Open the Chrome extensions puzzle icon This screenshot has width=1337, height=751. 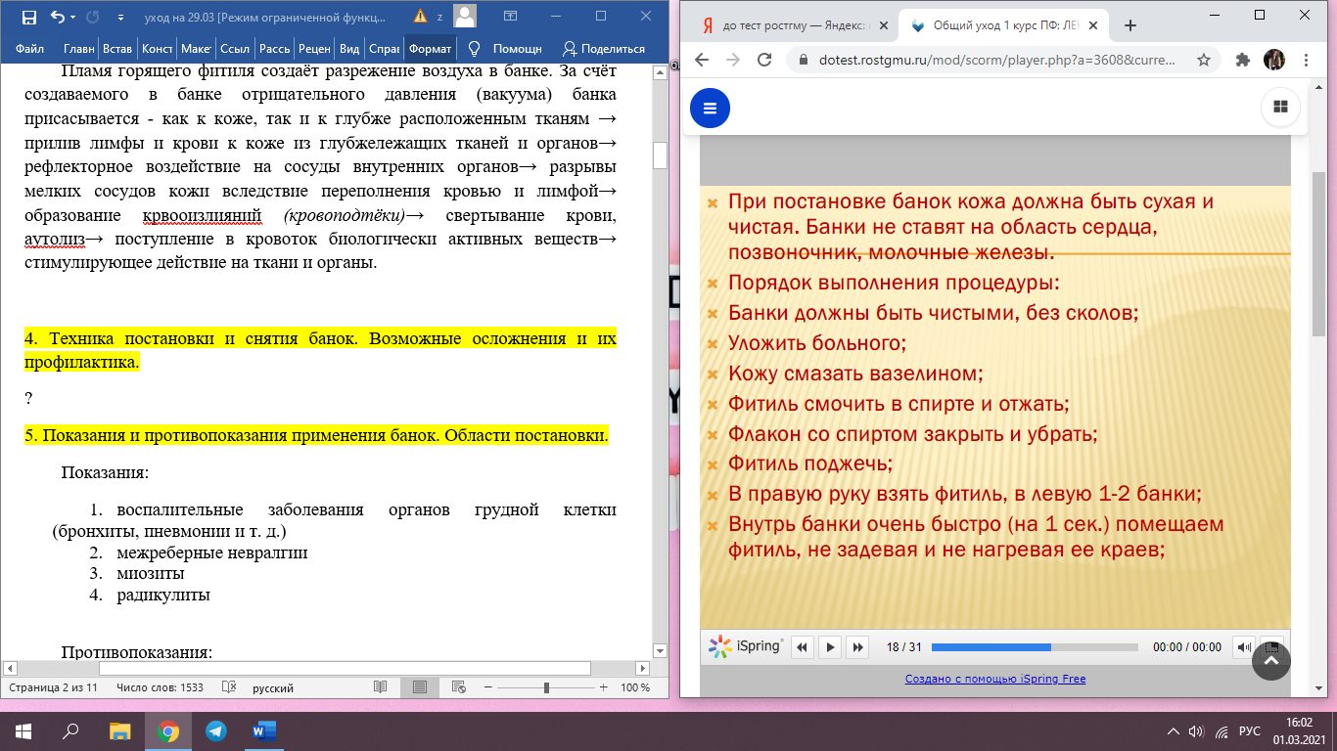coord(1243,60)
